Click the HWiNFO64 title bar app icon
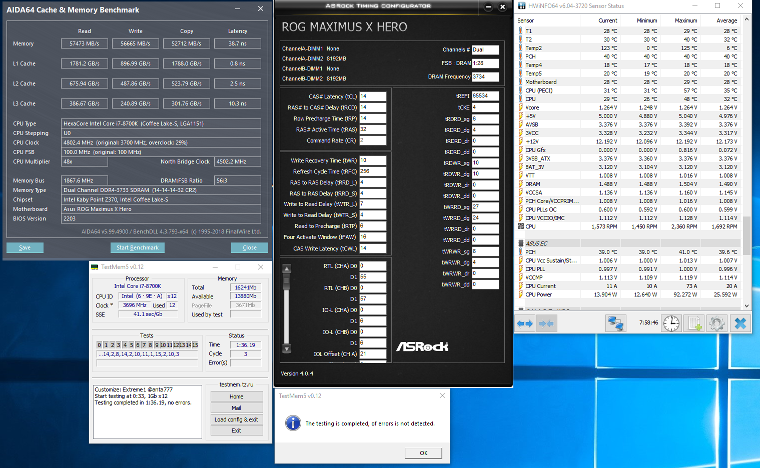The height and width of the screenshot is (468, 760). tap(522, 6)
